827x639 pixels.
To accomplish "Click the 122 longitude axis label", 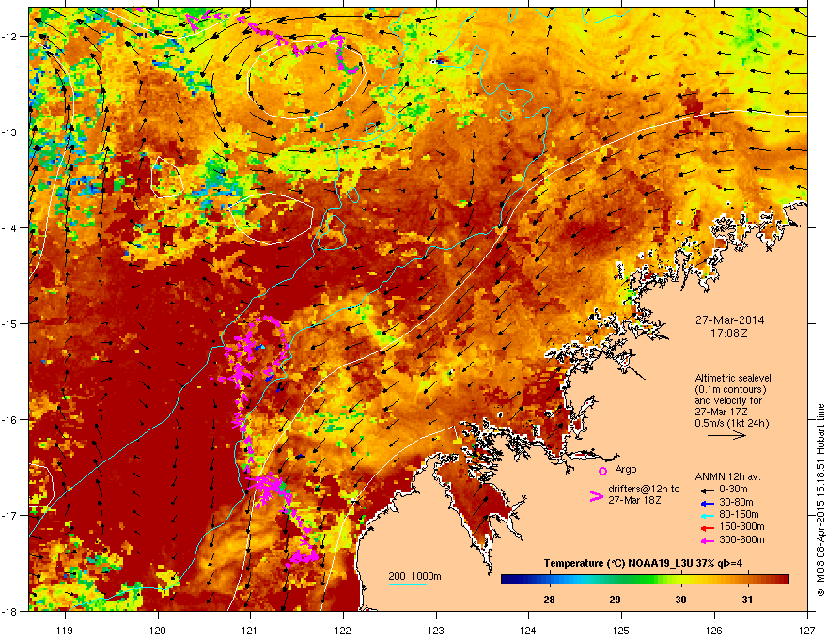I will (343, 630).
